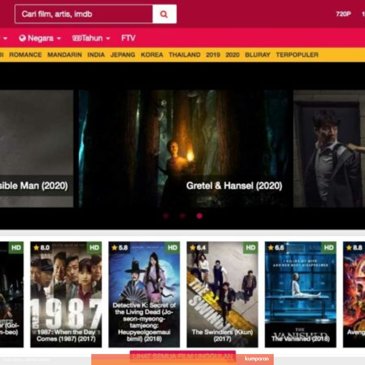This screenshot has height=365, width=365.
Task: Open the slider image of man at the door
Action: [x=329, y=148]
